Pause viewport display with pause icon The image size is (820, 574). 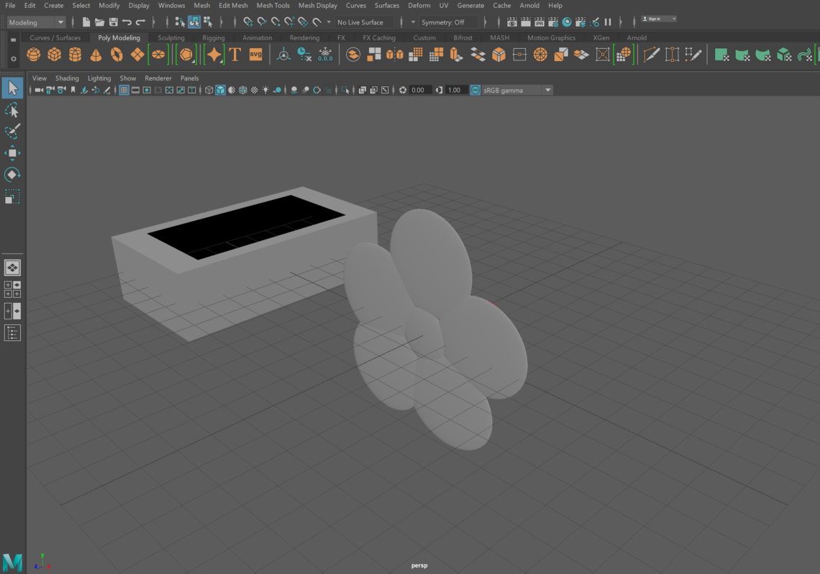pos(608,22)
